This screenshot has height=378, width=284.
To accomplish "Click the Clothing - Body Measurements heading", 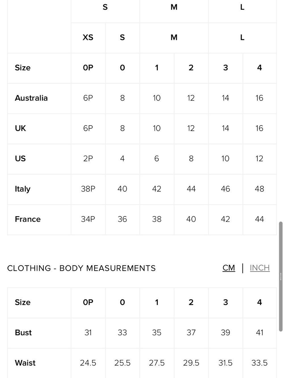I will coord(81,268).
